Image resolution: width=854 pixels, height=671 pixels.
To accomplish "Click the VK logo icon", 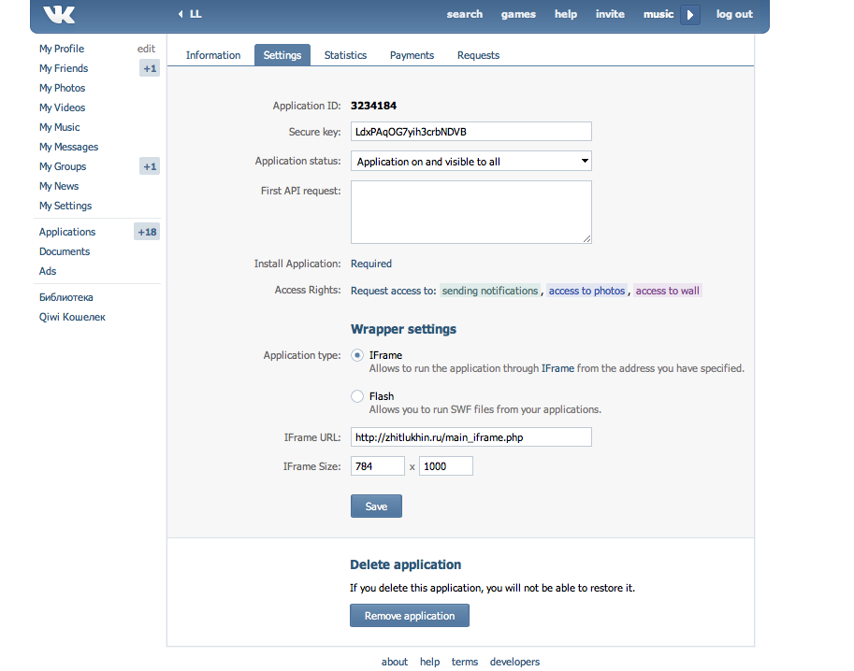I will coord(59,14).
